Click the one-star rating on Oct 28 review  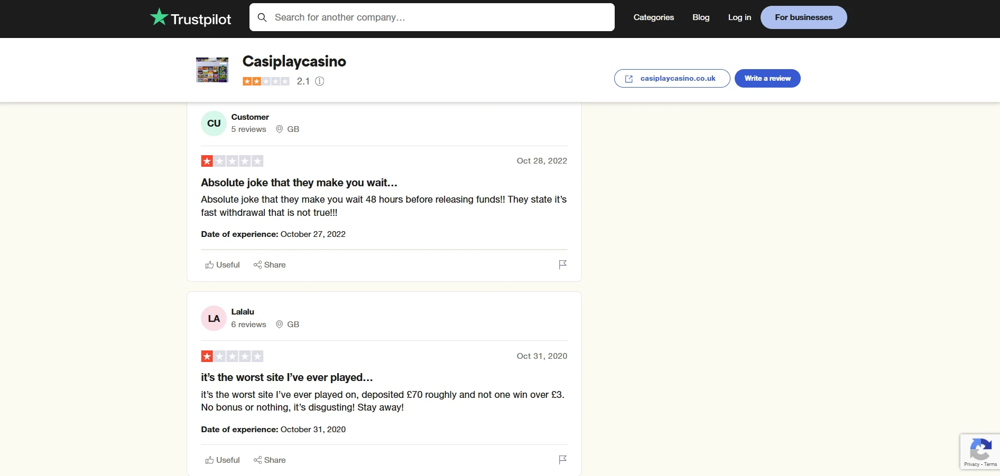pos(232,161)
